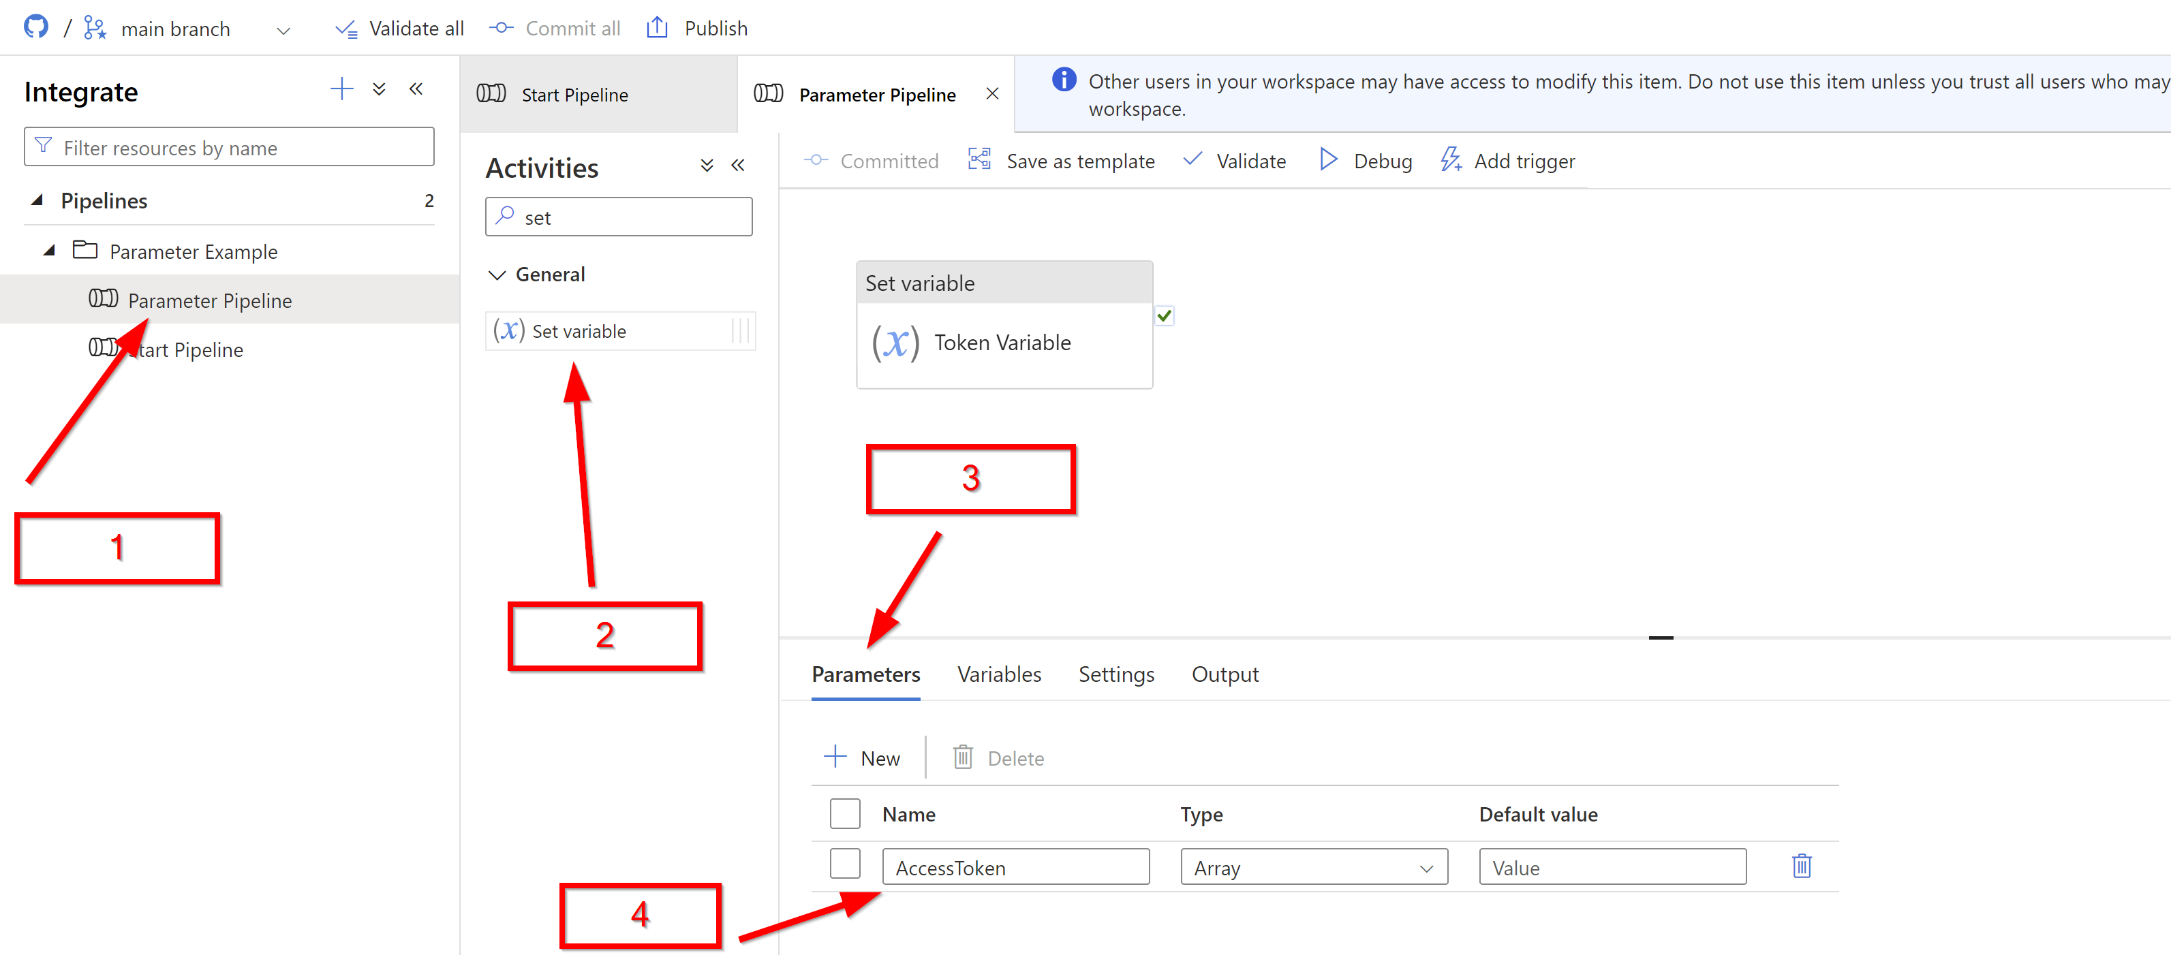Click the Publish upload icon
The image size is (2171, 955).
(x=656, y=28)
